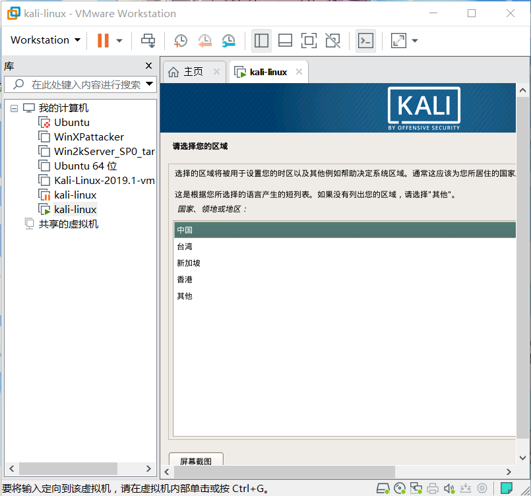Click the printer status icon
531x496 pixels.
tap(433, 488)
